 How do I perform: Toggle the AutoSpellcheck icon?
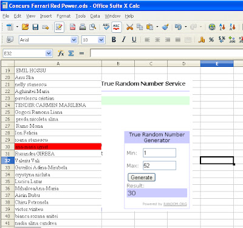(x=116, y=27)
